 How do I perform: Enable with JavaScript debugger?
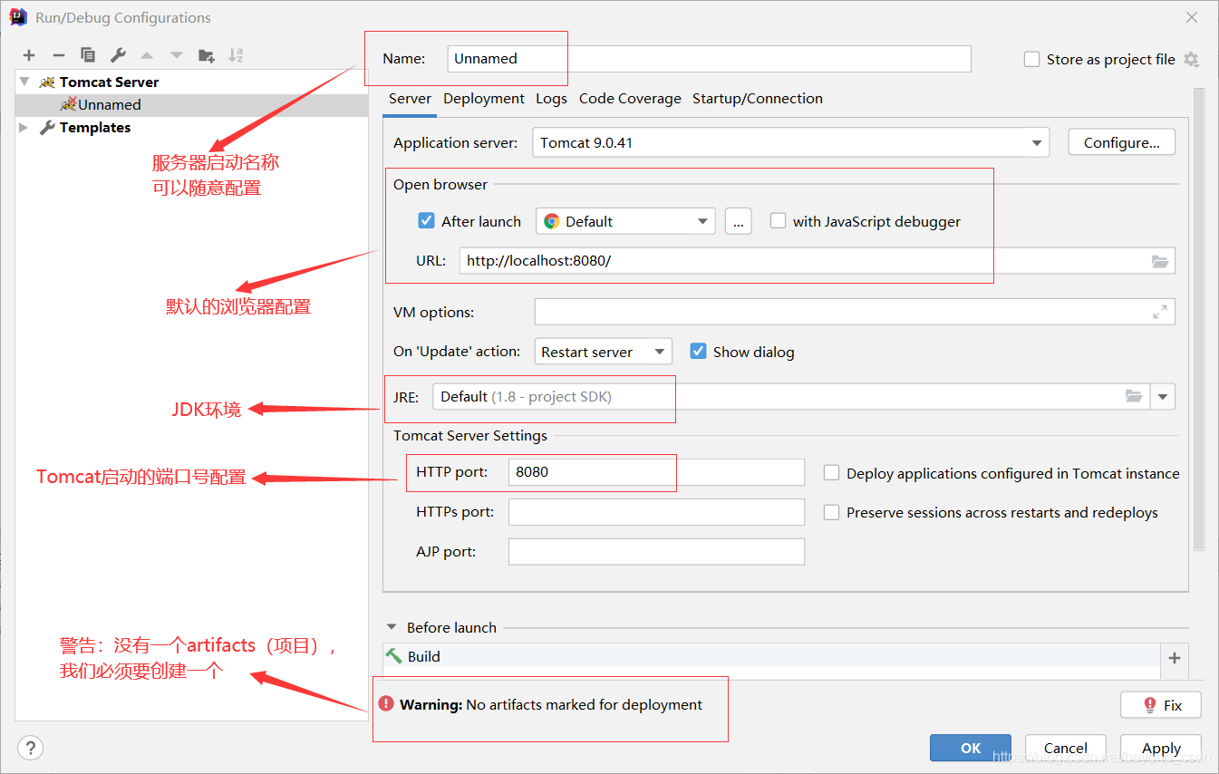click(778, 220)
